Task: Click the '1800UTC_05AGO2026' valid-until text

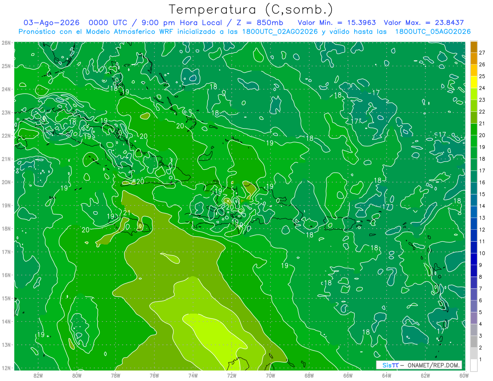Action: (x=433, y=32)
